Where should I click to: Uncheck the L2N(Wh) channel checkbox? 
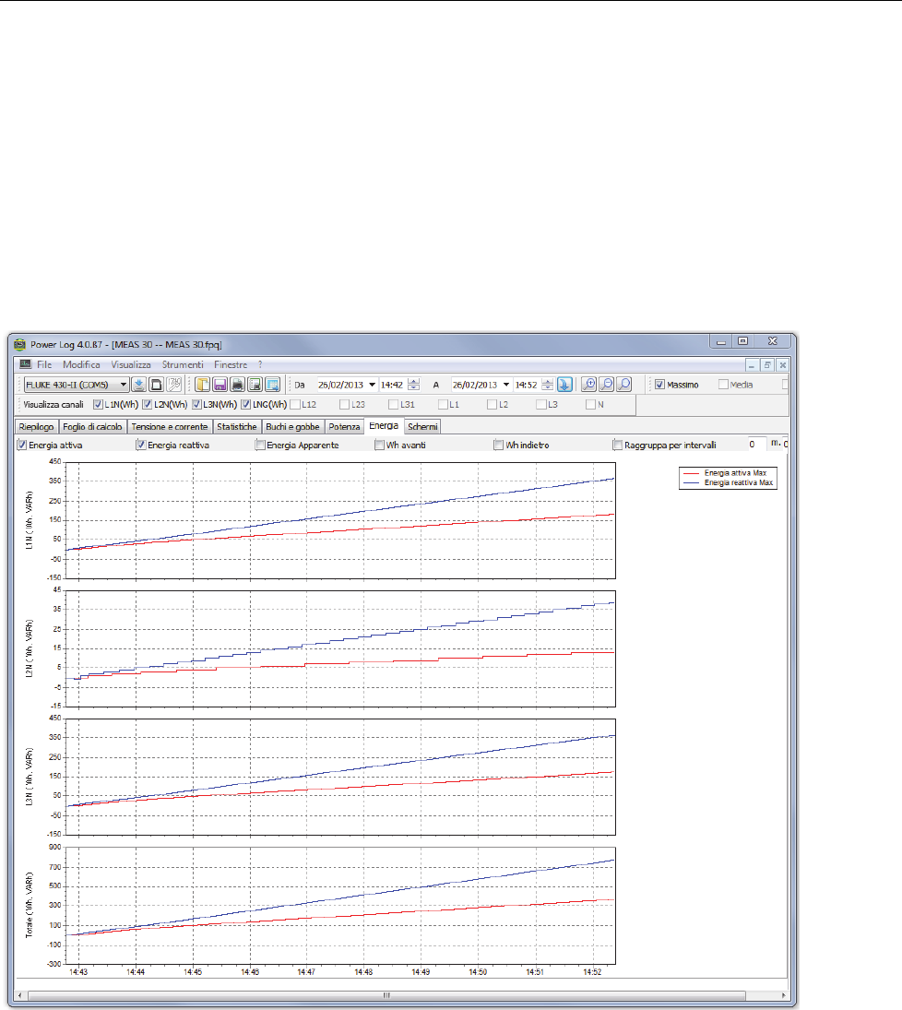[x=147, y=405]
